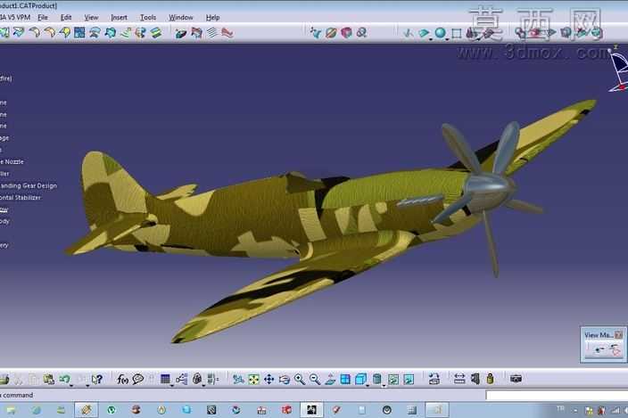This screenshot has height=418, width=628.
Task: Select the 'anding Gear Design' tree item
Action: coord(29,185)
